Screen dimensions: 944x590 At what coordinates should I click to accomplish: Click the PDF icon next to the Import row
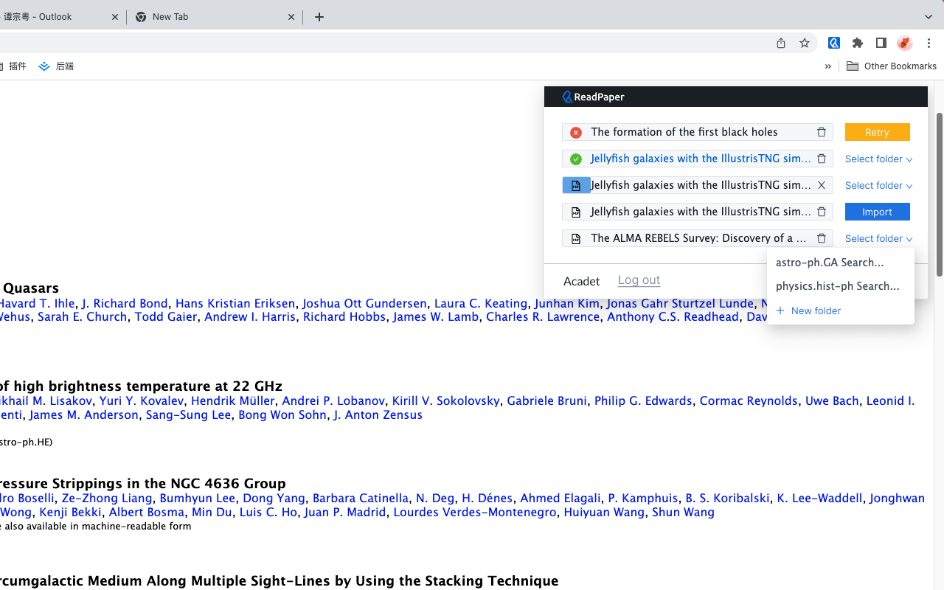(x=576, y=212)
